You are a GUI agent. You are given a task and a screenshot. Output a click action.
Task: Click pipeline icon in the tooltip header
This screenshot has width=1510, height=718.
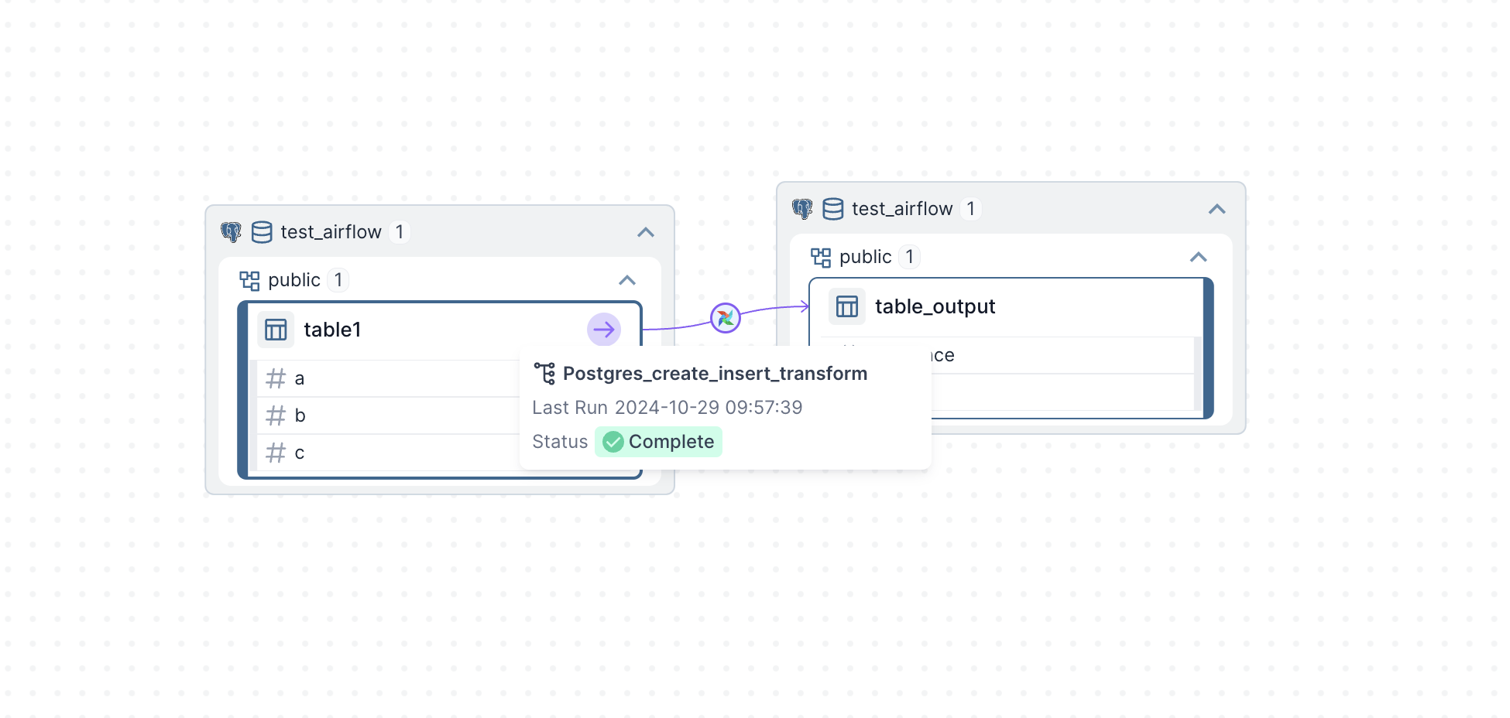(544, 374)
